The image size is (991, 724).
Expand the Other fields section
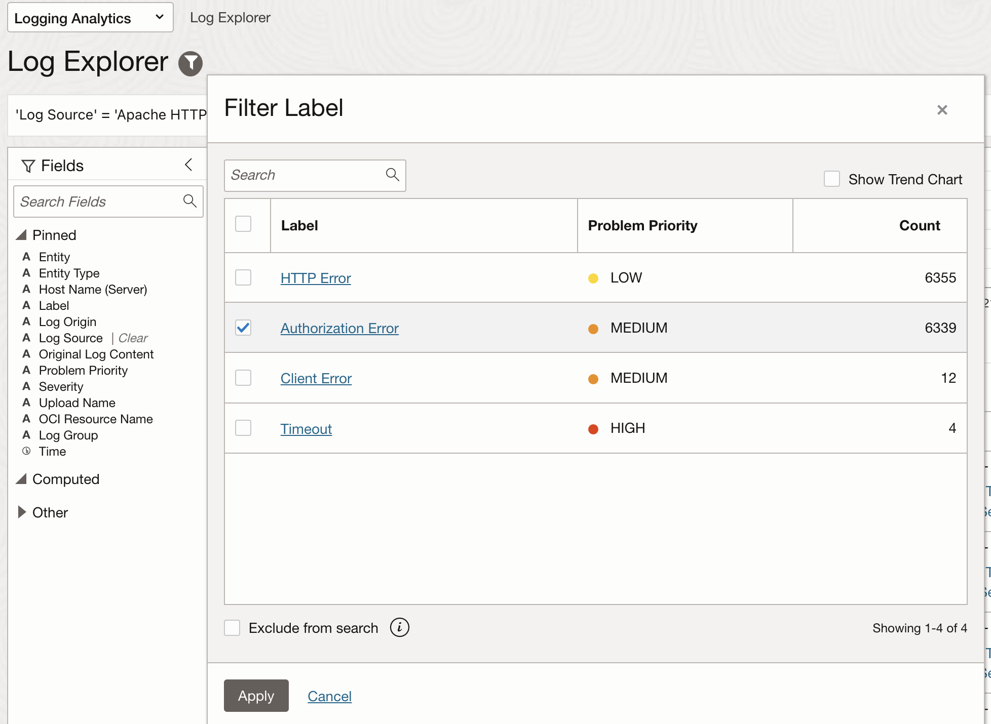coord(22,512)
